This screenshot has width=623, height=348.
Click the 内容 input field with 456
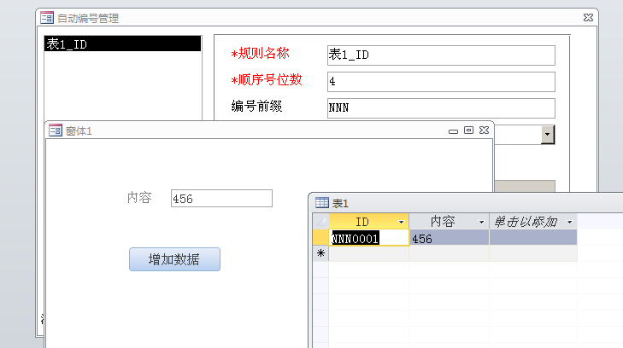221,199
